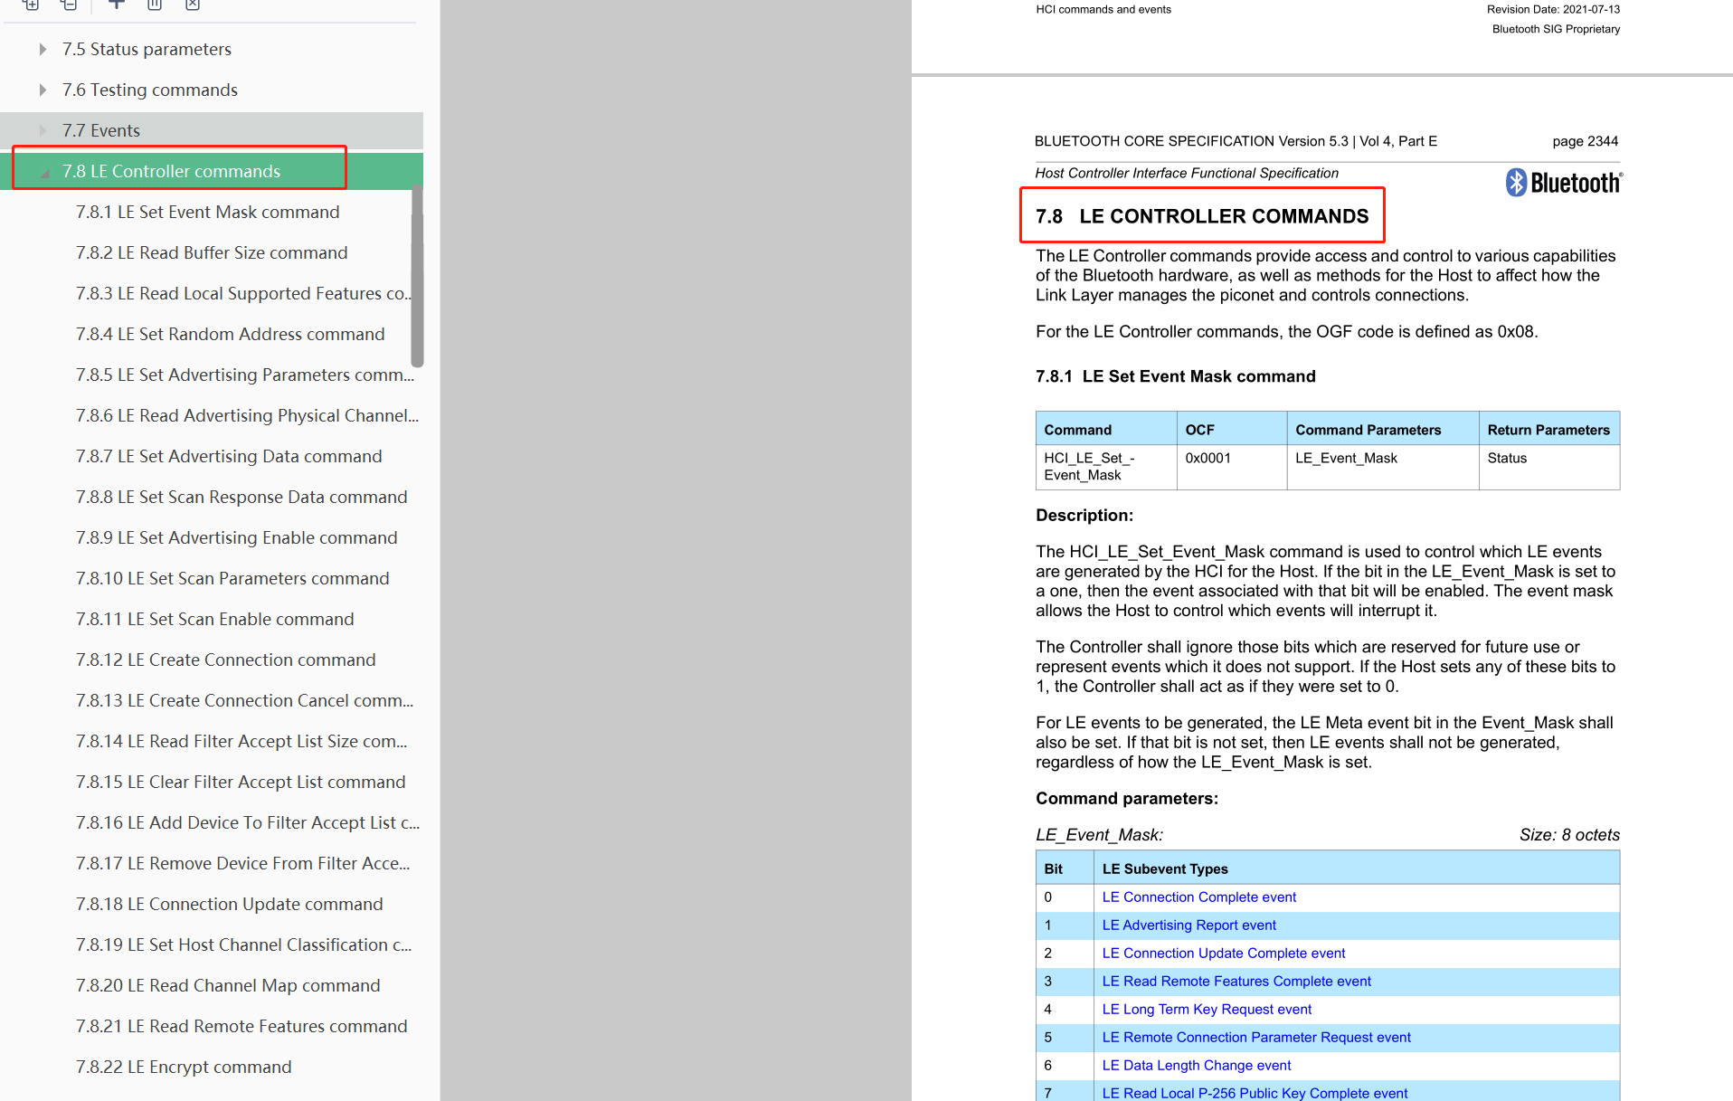Select 7.8.12 LE Create Connection command bookmark
Viewport: 1733px width, 1101px height.
(x=225, y=660)
